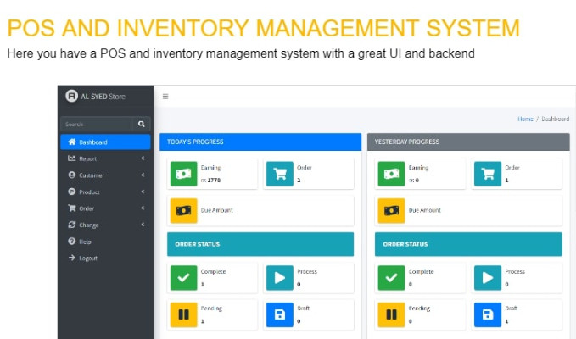Click the AL-SYED Store brand name
Screen dimensions: 576x339
[103, 97]
